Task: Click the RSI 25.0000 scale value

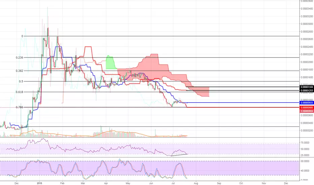Action: click(x=305, y=155)
